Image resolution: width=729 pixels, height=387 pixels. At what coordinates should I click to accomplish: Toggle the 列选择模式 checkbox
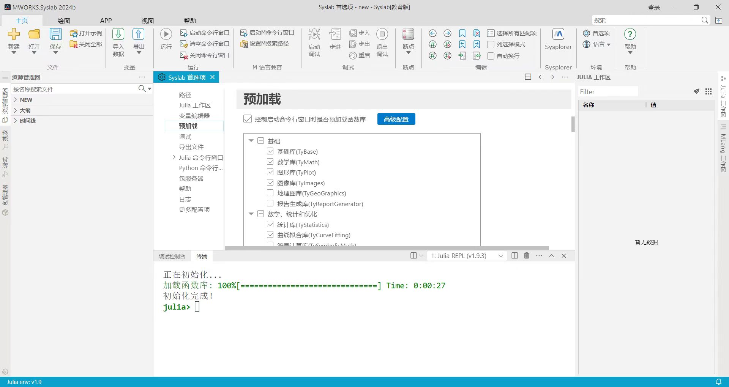(x=491, y=45)
